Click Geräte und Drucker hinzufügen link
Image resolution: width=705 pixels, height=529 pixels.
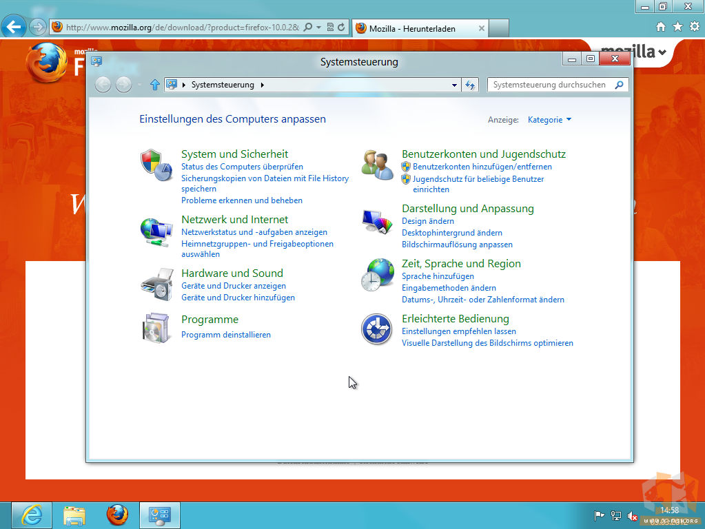coord(238,298)
